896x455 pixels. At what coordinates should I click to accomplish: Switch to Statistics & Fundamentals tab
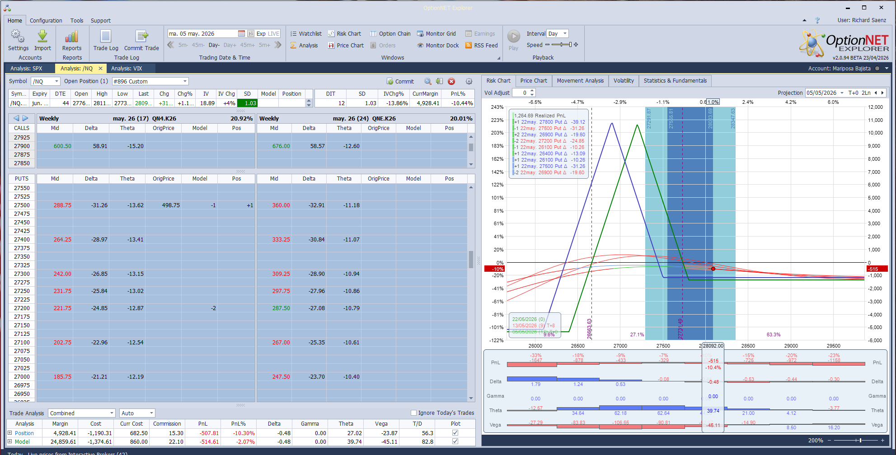click(x=675, y=81)
